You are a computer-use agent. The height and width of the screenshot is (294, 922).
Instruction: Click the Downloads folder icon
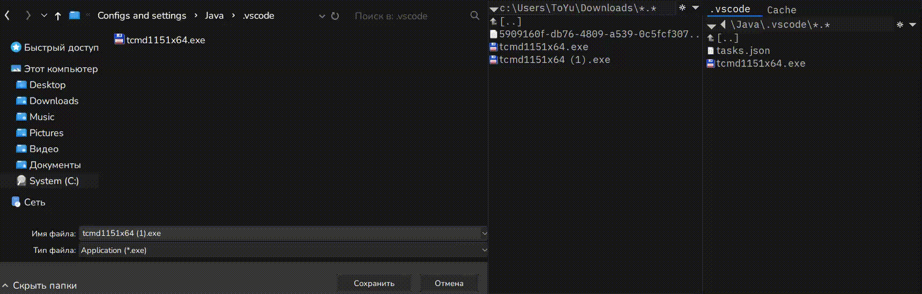point(21,100)
